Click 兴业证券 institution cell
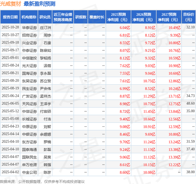196x184 pixels. pos(29,43)
